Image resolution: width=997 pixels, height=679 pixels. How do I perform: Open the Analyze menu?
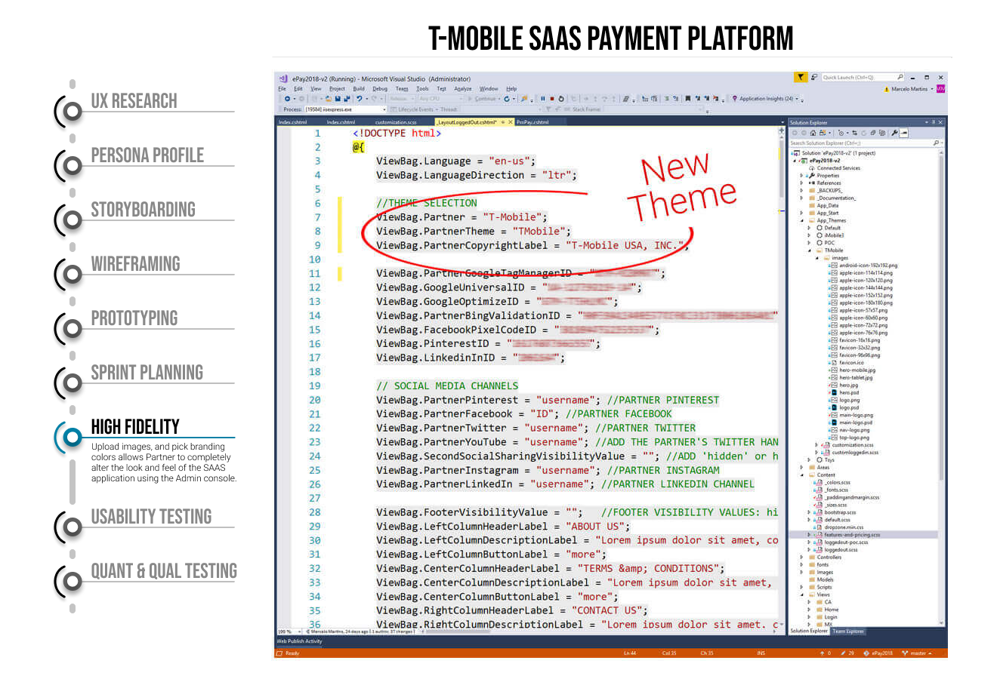pos(463,88)
